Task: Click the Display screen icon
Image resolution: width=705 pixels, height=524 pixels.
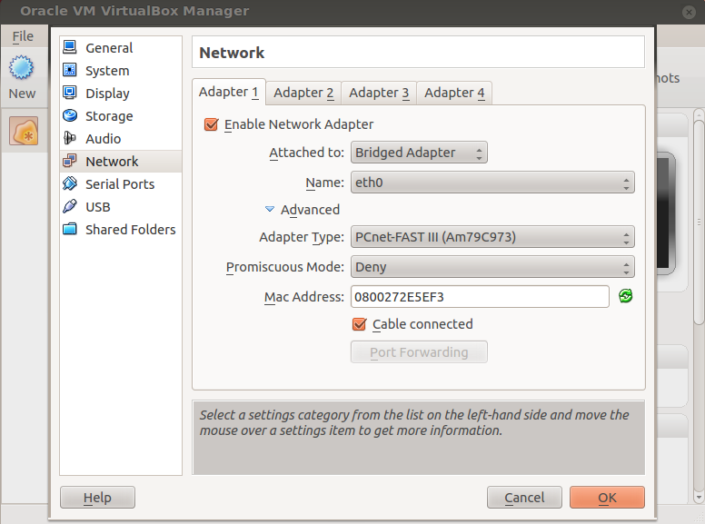Action: [x=70, y=93]
